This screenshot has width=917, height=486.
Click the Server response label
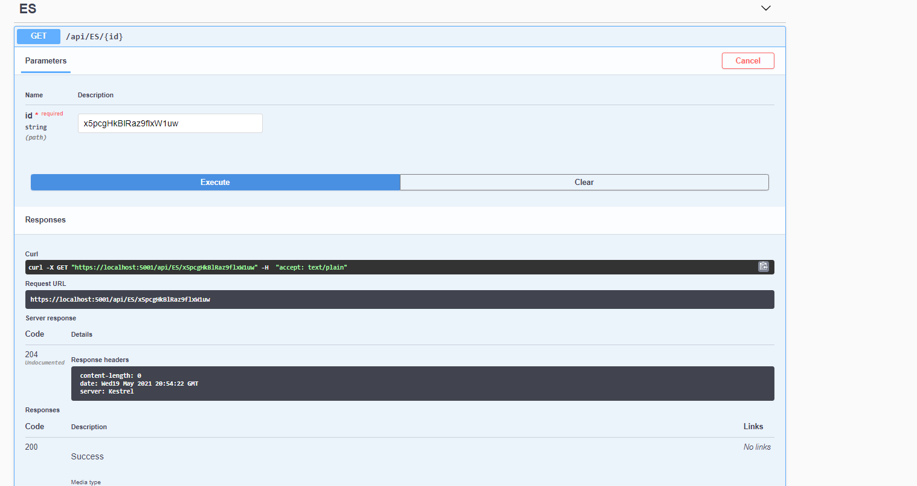click(x=51, y=319)
